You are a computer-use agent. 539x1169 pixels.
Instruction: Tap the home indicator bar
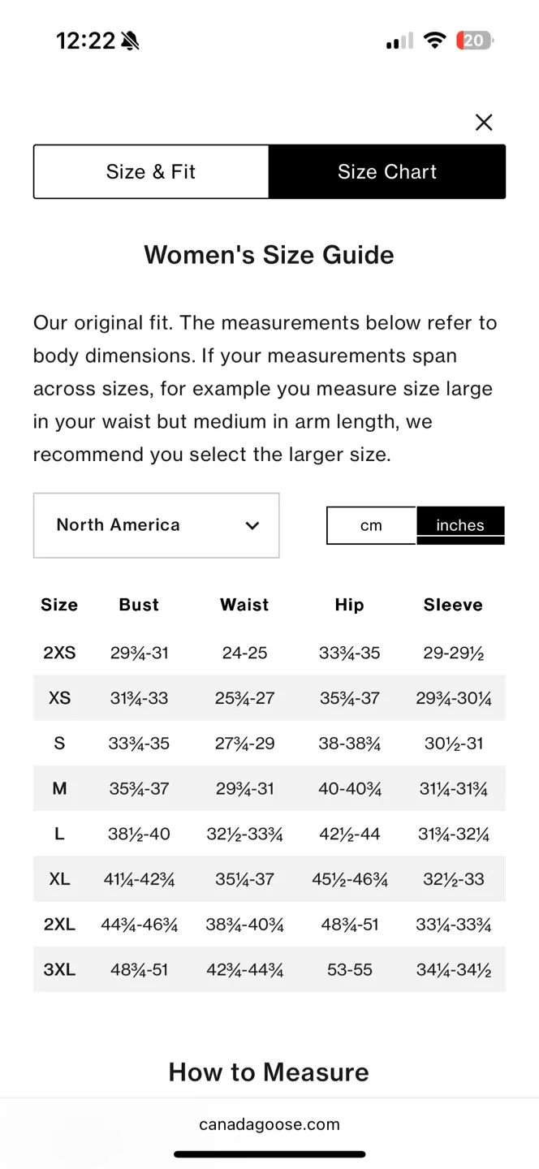(x=269, y=1154)
